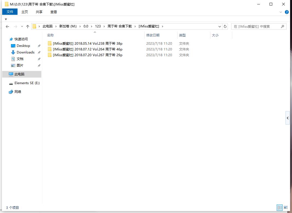The width and height of the screenshot is (292, 213).
Task: Click pin icon next to Downloads
Action: pos(39,52)
